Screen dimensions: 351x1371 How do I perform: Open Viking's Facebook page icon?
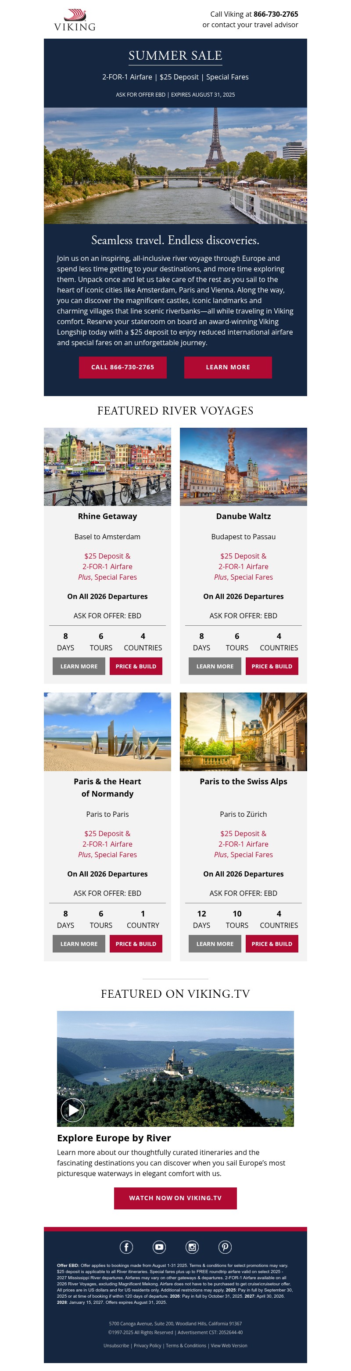[x=126, y=1246]
